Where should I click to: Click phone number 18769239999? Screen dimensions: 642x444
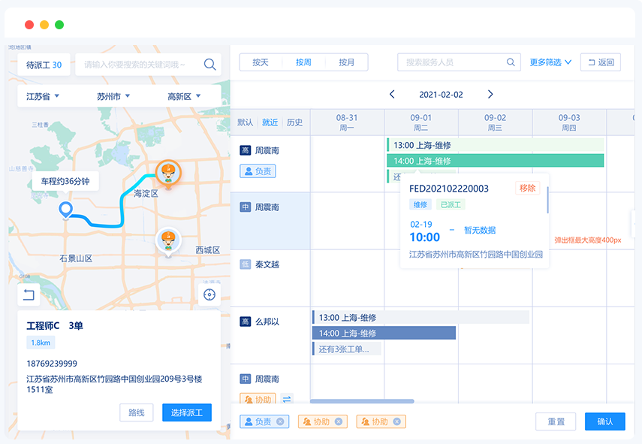coord(52,364)
